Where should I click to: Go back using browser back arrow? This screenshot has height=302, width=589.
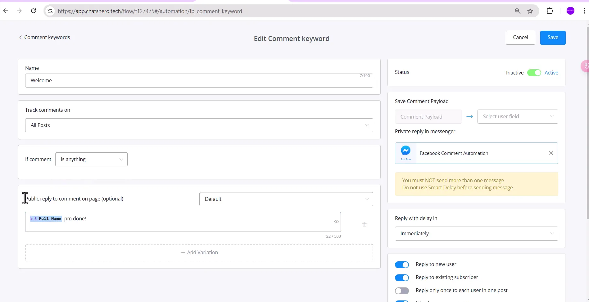point(6,11)
